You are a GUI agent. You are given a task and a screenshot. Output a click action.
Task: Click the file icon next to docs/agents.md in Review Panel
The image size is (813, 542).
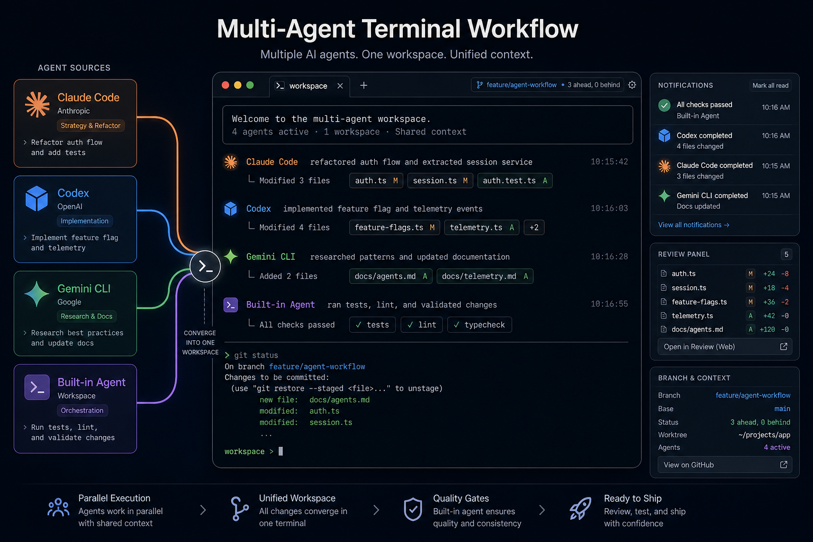tap(664, 329)
